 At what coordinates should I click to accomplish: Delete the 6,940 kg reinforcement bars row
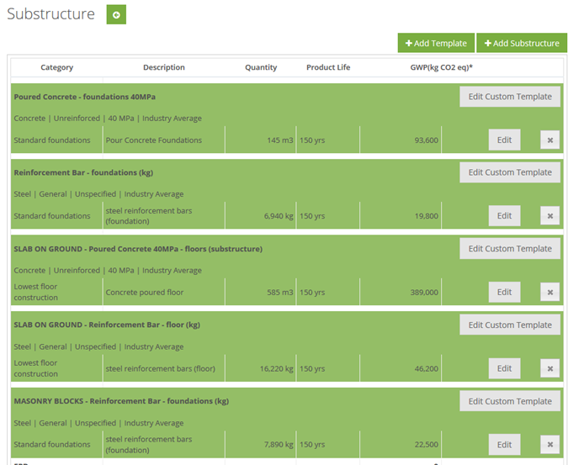tap(549, 216)
